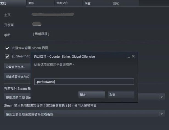The width and height of the screenshot is (169, 130).
Task: Minimize the launch options dialog
Action: pyautogui.click(x=129, y=57)
